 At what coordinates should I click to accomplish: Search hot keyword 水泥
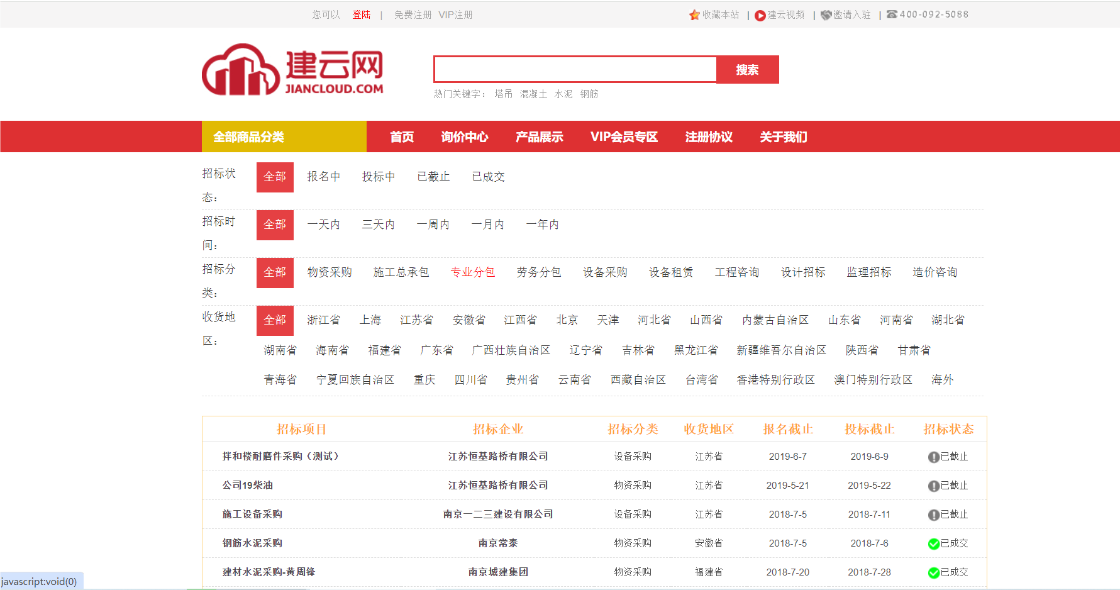tap(563, 94)
